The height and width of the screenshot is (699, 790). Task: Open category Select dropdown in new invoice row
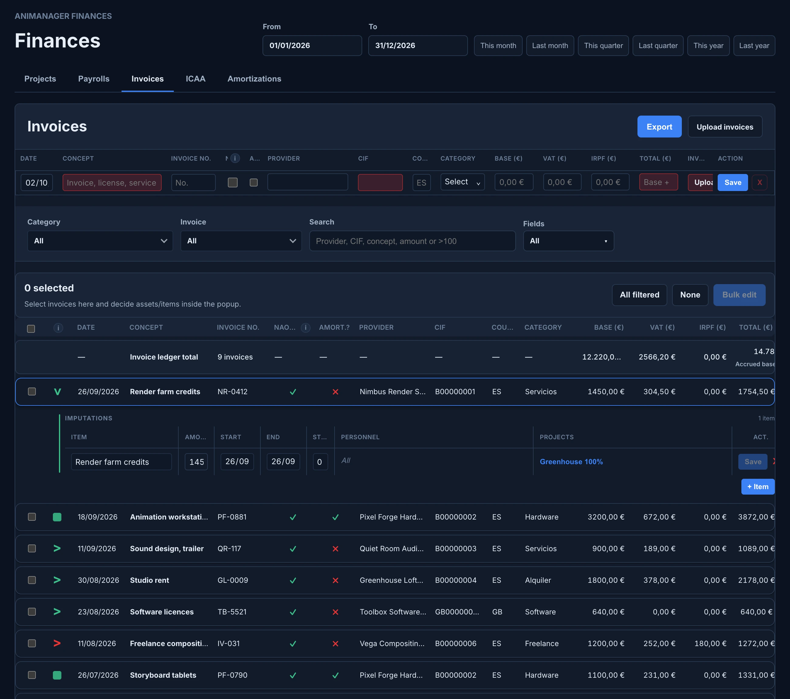[462, 182]
